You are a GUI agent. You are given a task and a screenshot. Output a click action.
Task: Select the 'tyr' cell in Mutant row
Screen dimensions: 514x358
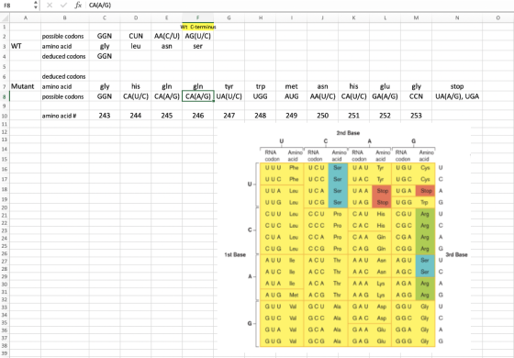229,86
